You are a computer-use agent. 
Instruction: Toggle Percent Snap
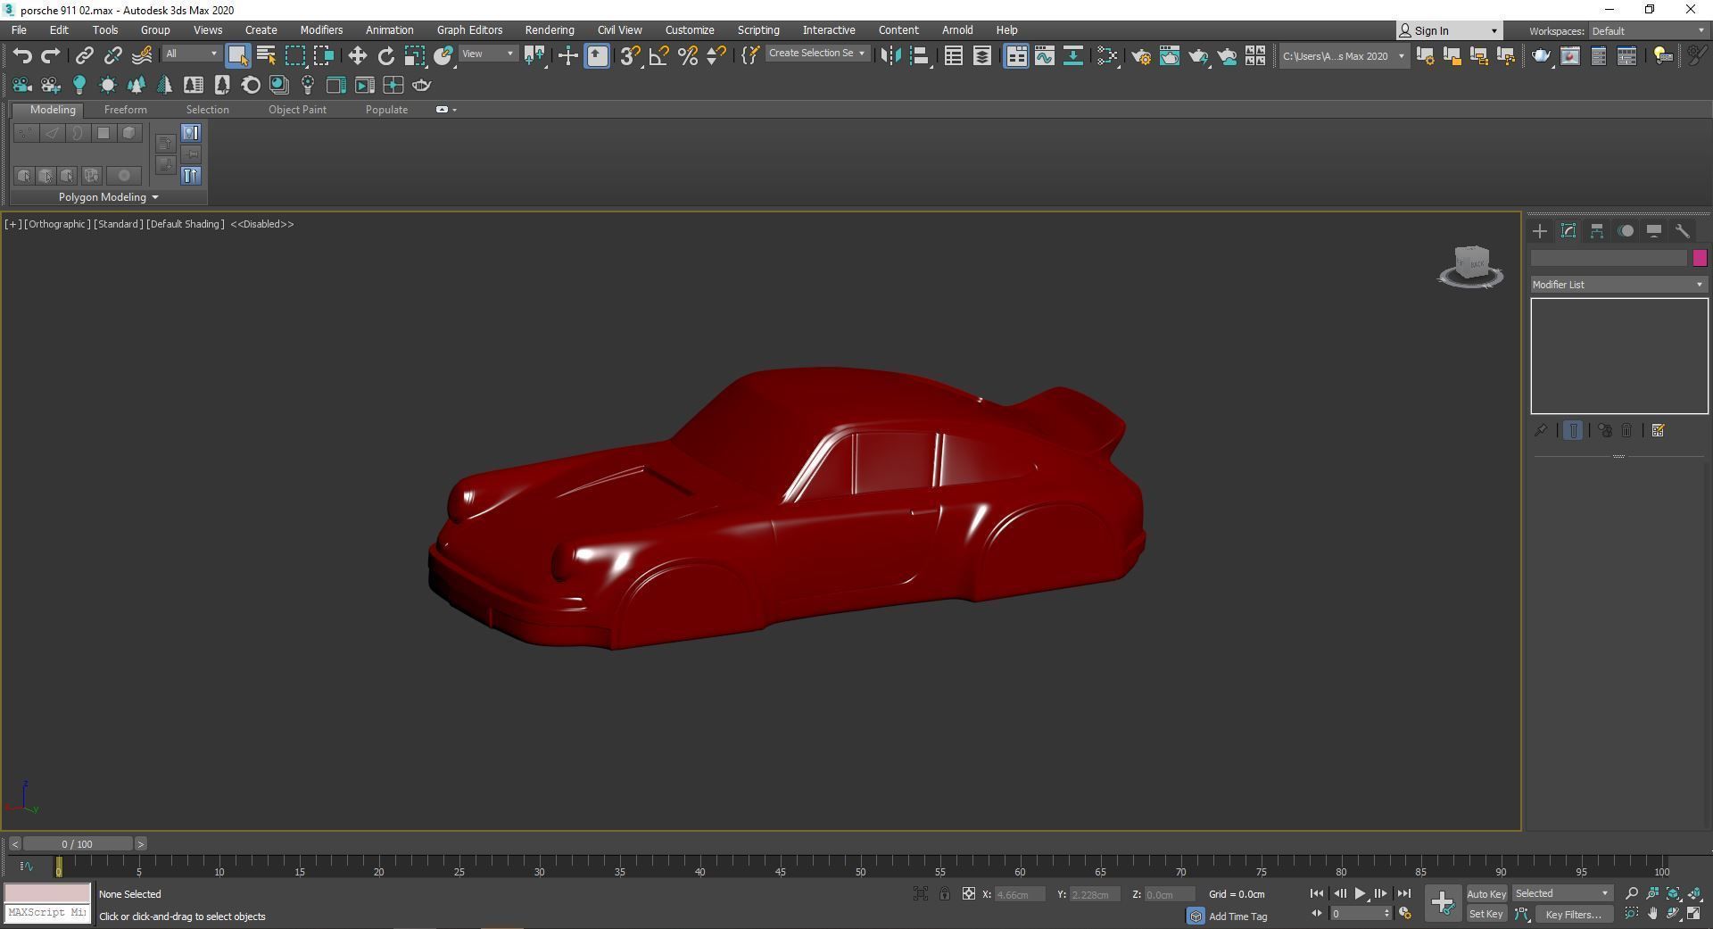[687, 55]
